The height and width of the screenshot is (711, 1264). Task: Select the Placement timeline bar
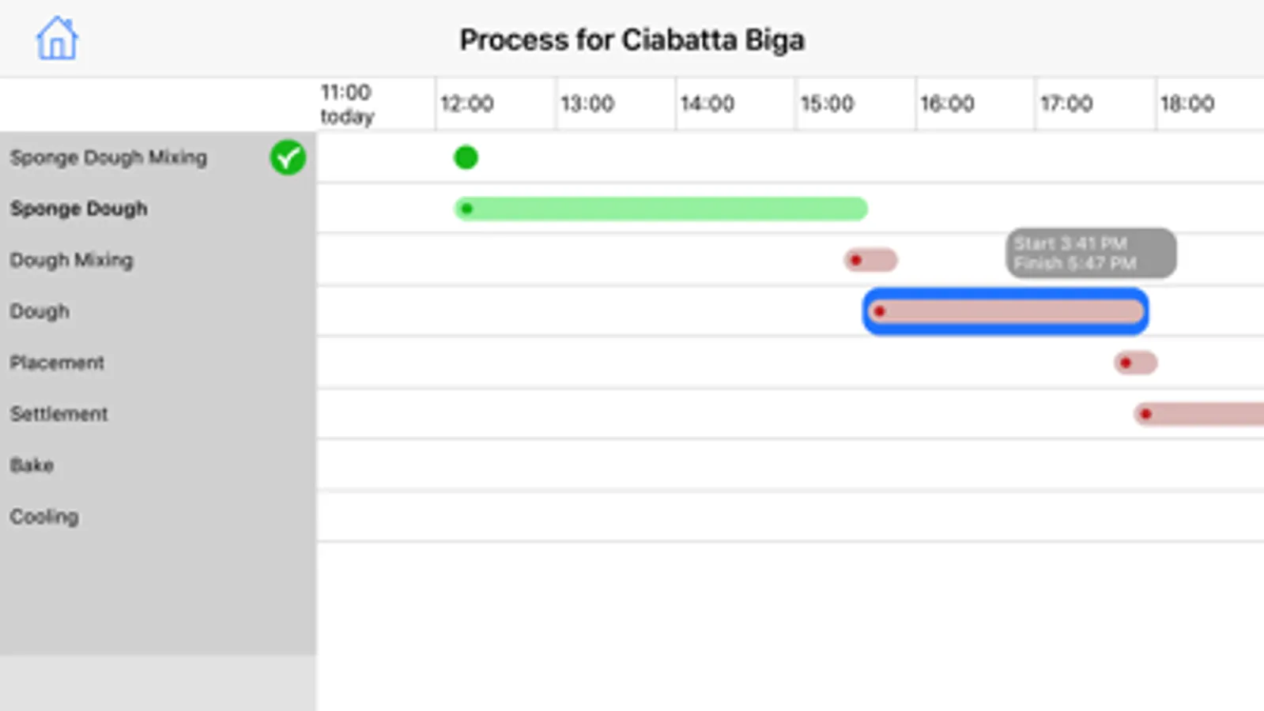tap(1135, 363)
